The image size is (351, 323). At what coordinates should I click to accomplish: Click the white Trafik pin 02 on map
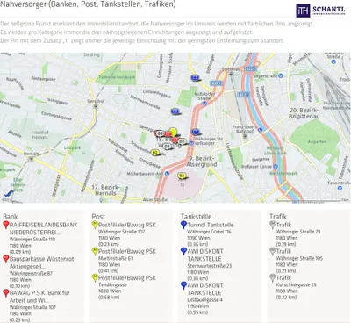pos(160,133)
